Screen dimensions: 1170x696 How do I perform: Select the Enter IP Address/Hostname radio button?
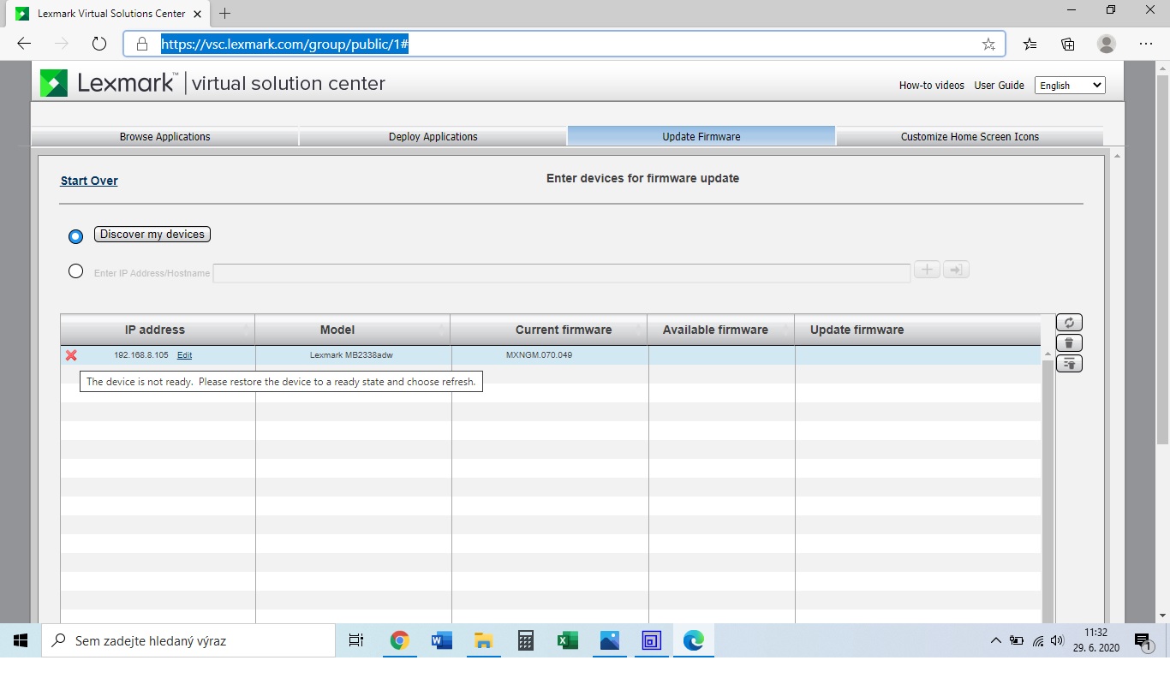[x=75, y=271]
